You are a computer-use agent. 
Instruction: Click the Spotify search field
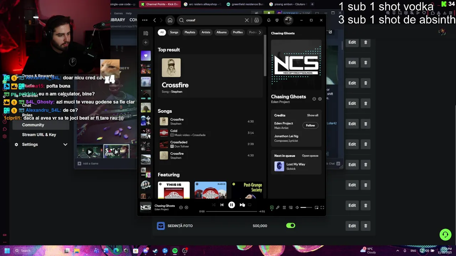point(214,20)
